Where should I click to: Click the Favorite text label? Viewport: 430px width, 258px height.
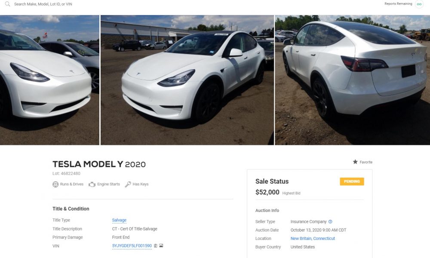click(366, 162)
